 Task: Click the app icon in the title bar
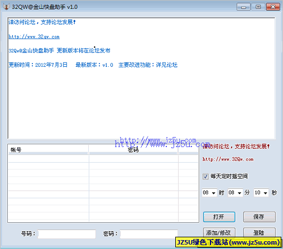pos(6,7)
